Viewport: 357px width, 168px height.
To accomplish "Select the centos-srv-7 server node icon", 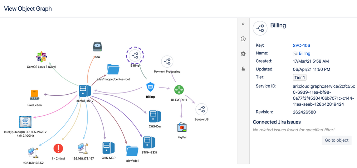I will coord(85,91).
